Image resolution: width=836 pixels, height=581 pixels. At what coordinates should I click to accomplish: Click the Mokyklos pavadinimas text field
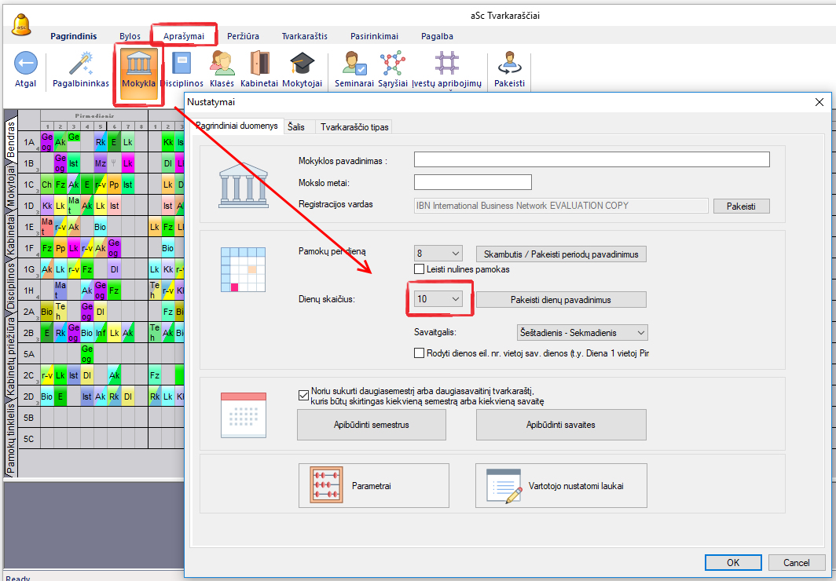point(592,159)
